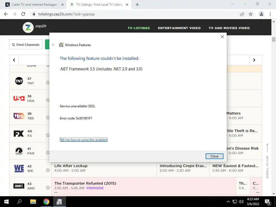Image resolution: width=276 pixels, height=207 pixels.
Task: Open a new browser tab
Action: (x=137, y=5)
